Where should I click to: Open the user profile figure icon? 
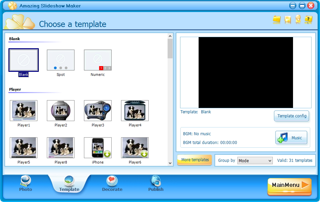(298, 20)
